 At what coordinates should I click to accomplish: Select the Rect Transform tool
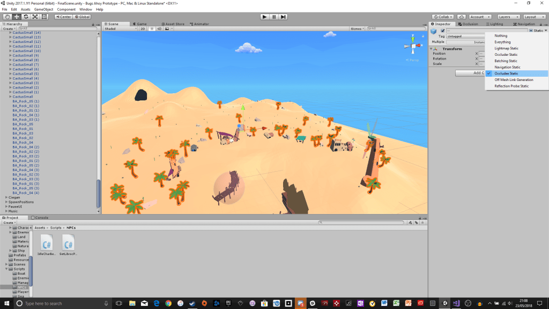click(44, 17)
